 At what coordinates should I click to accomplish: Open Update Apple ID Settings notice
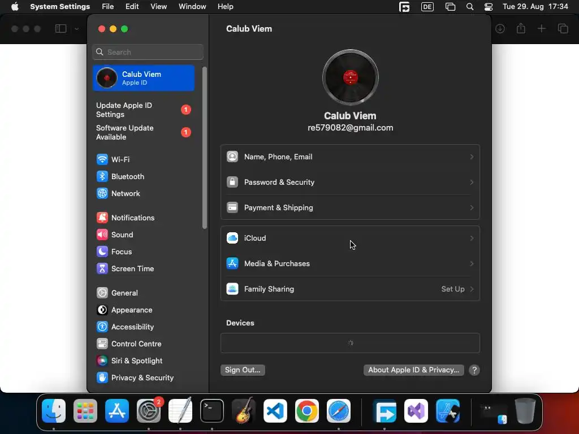coord(144,110)
